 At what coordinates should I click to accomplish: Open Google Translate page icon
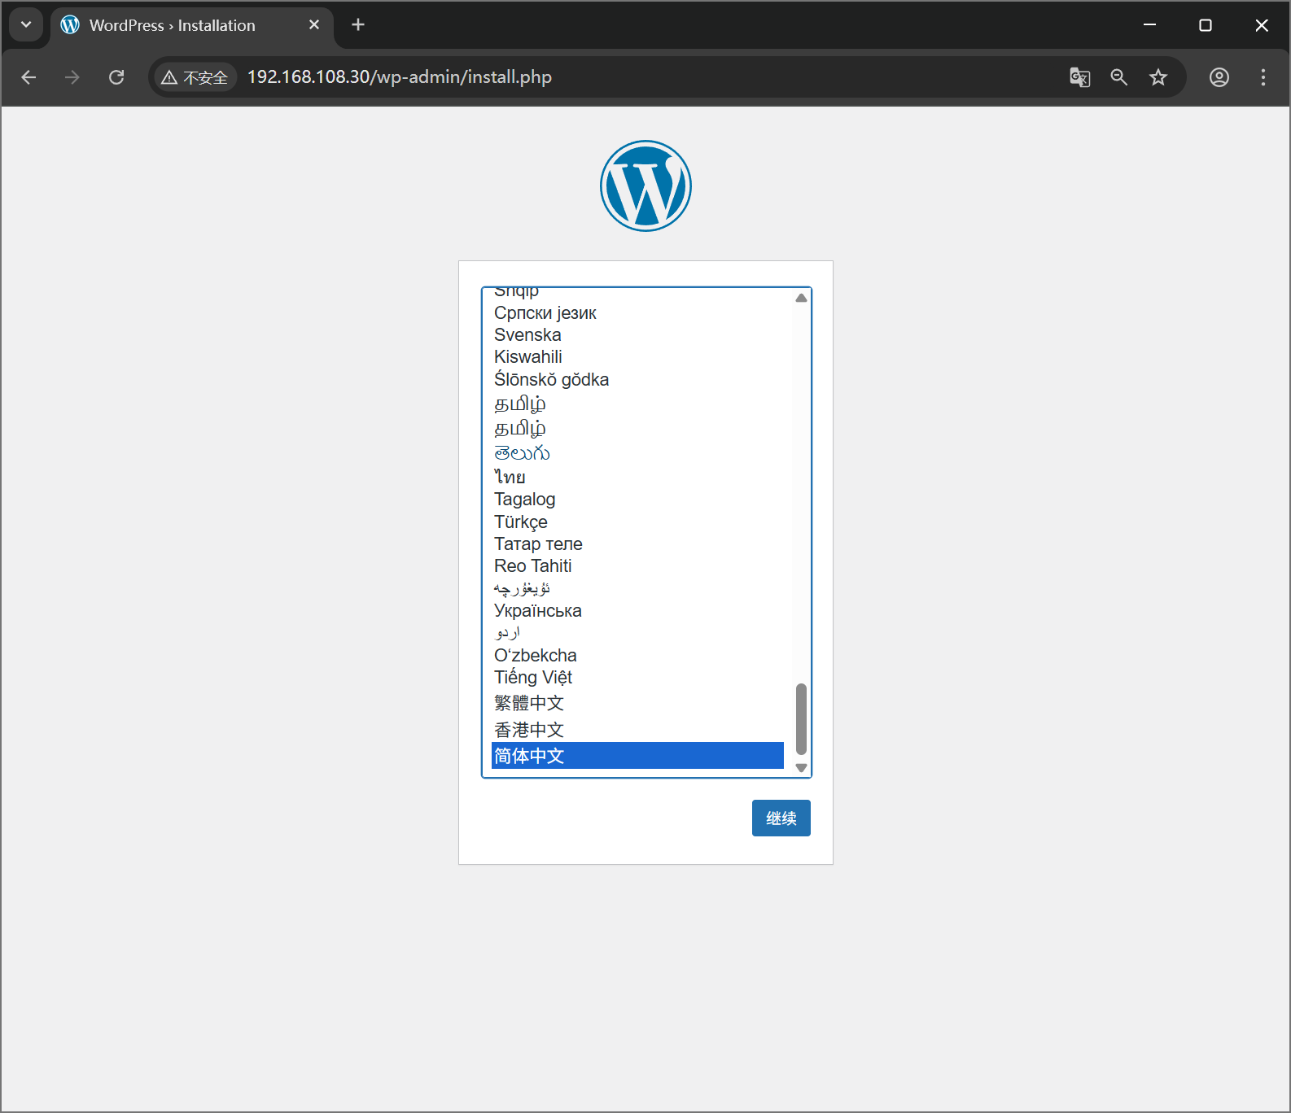coord(1079,77)
